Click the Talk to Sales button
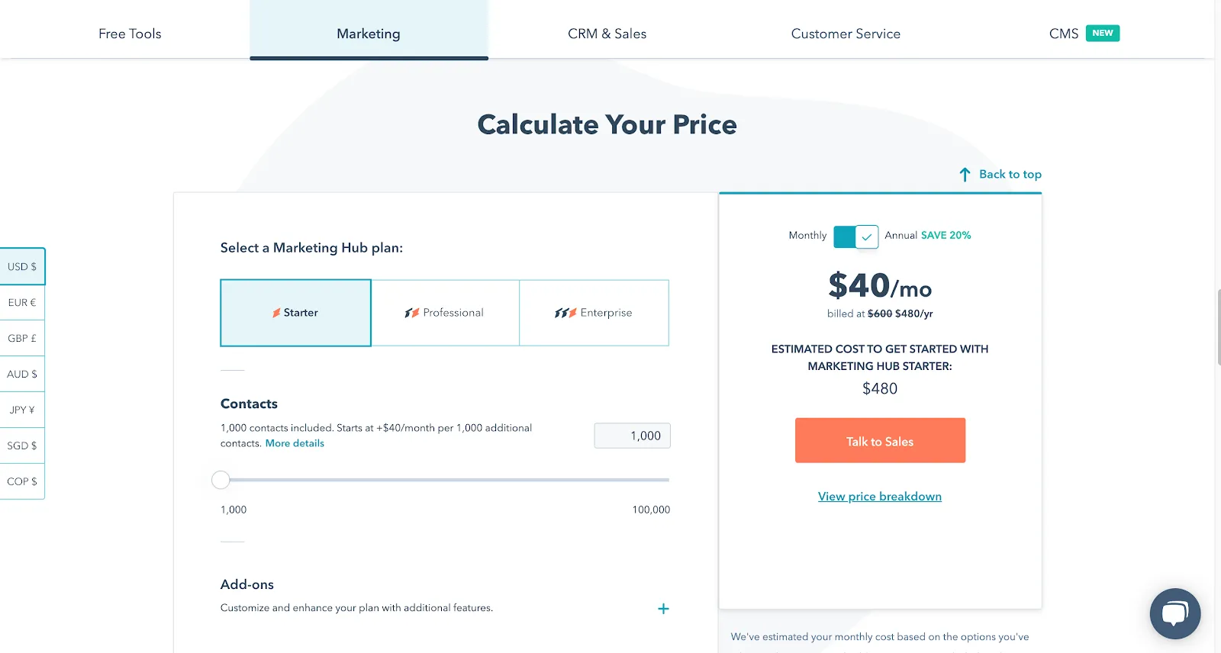Viewport: 1221px width, 653px height. [x=880, y=440]
